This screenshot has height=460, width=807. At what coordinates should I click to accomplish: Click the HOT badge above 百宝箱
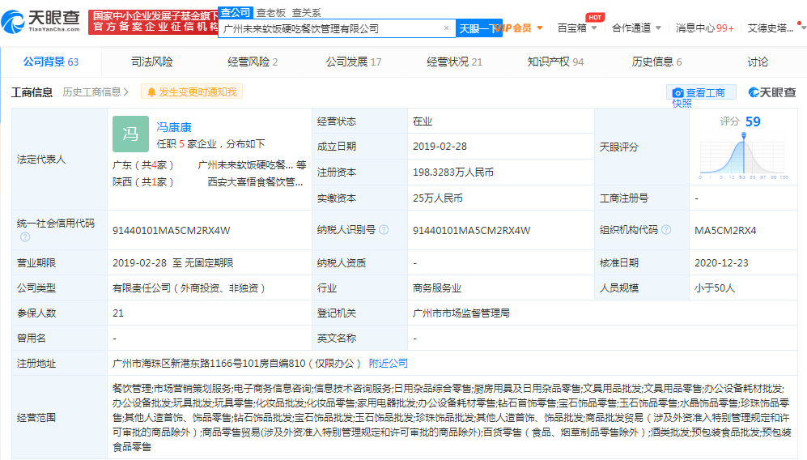tap(595, 18)
